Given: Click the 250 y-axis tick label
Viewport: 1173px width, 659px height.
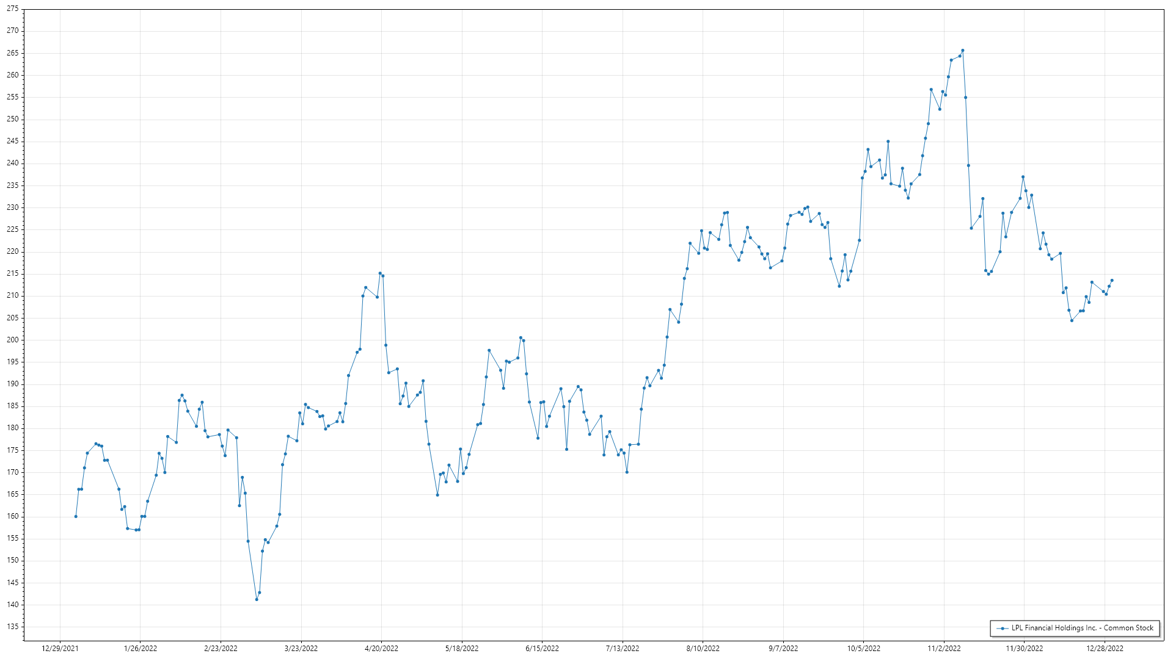Looking at the screenshot, I should tap(12, 119).
